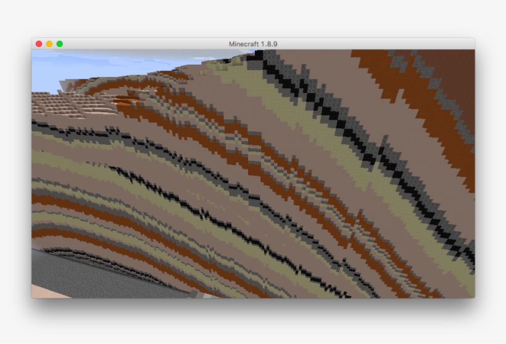
Task: Minimize the Minecraft window with yellow button
Action: tap(49, 44)
